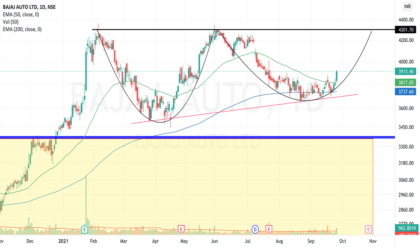This screenshot has width=420, height=247.
Task: Click the 2860.00 price axis label
Action: pyautogui.click(x=406, y=210)
